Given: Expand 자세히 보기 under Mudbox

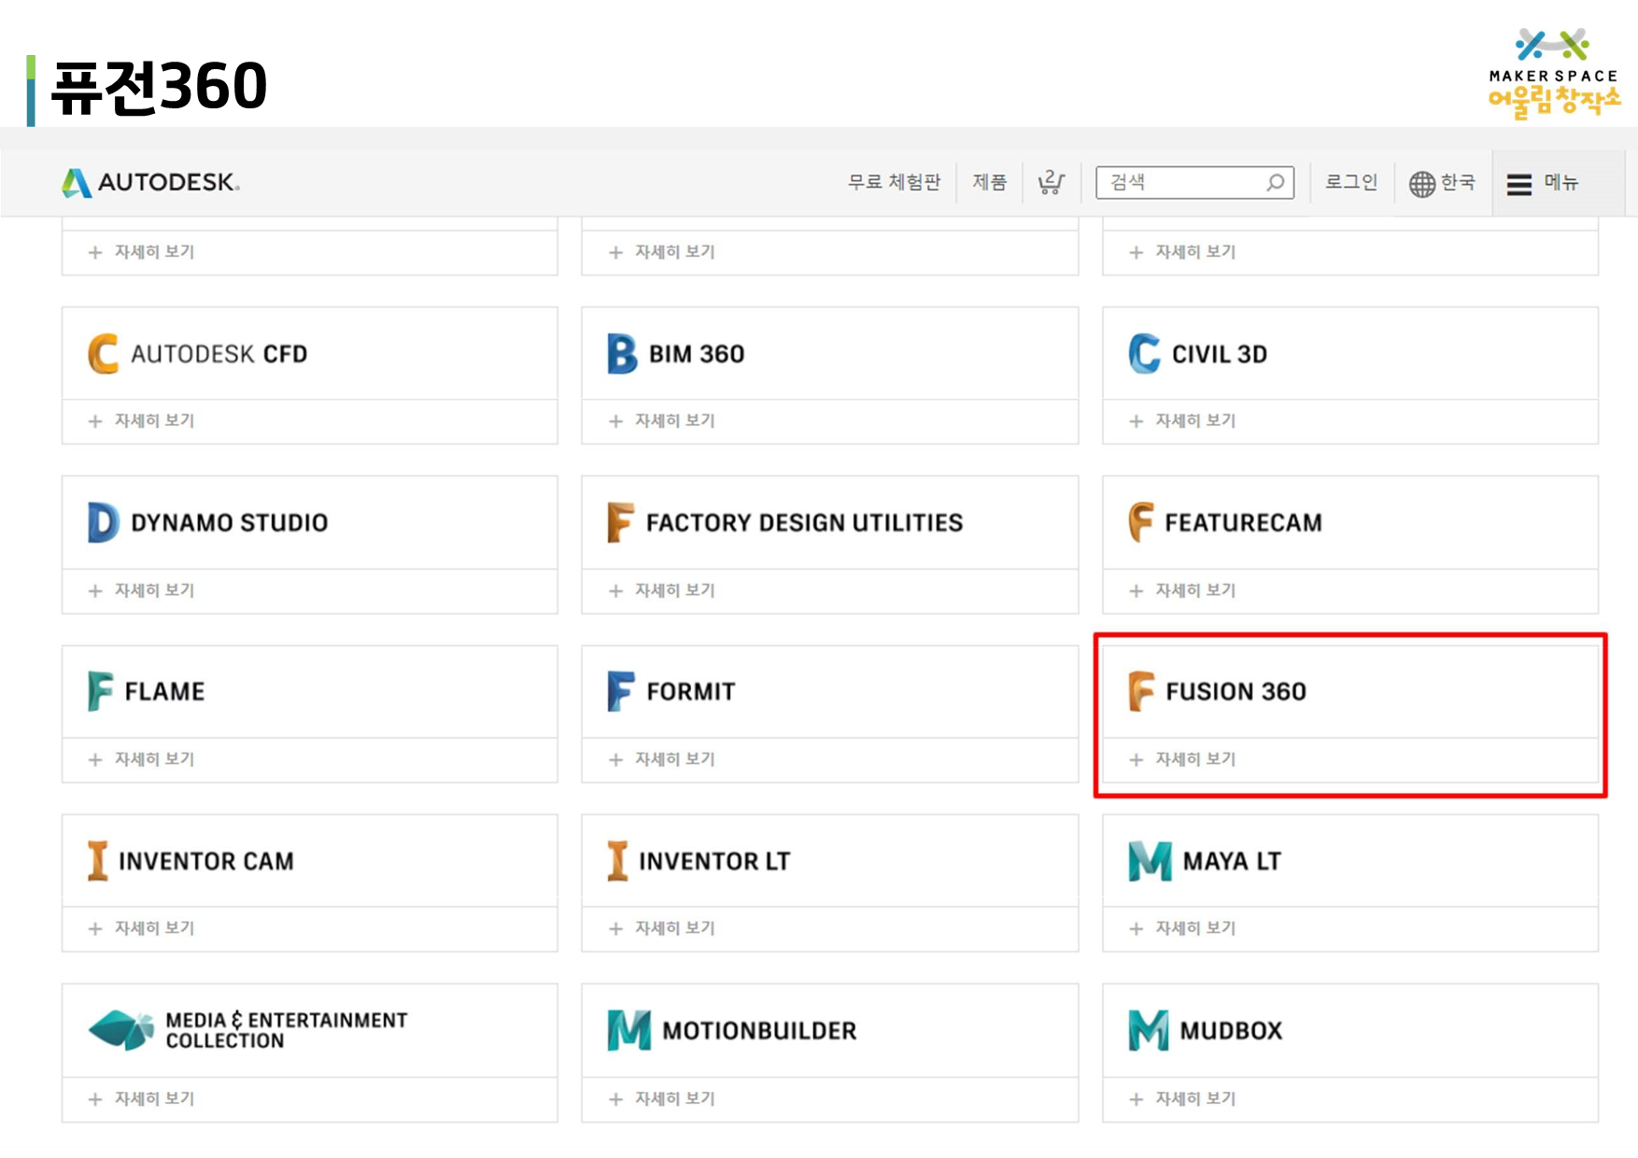Looking at the screenshot, I should 1182,1099.
